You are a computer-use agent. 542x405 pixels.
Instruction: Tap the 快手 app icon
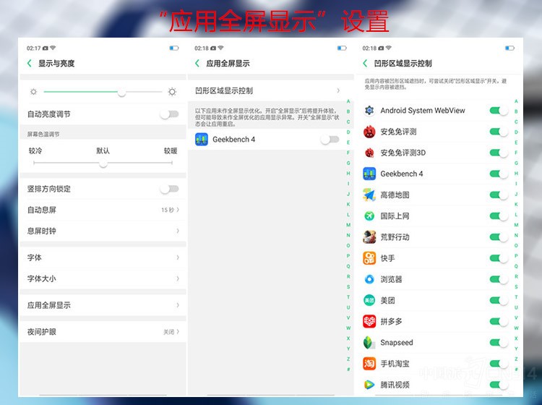pos(369,258)
